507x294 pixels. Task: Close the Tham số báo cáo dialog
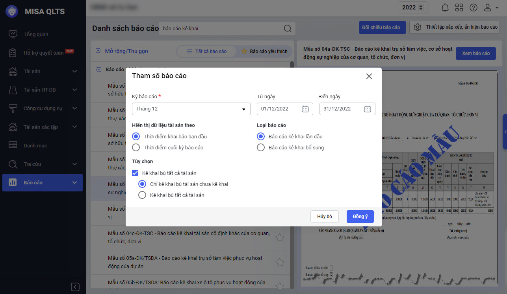[369, 76]
